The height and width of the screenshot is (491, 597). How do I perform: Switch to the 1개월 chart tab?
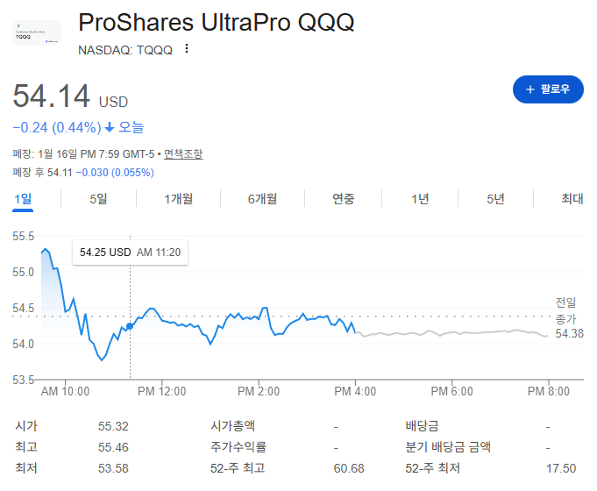178,199
